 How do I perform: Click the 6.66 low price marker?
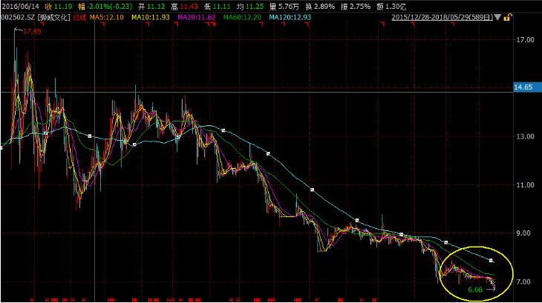coord(475,290)
